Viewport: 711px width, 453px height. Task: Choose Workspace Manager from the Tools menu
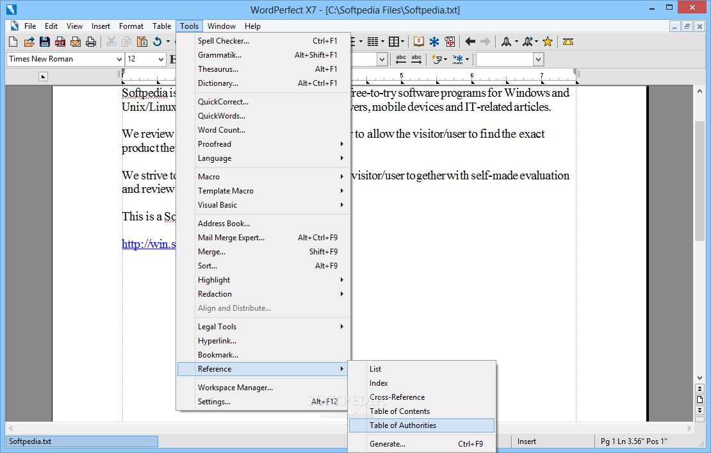(263, 388)
